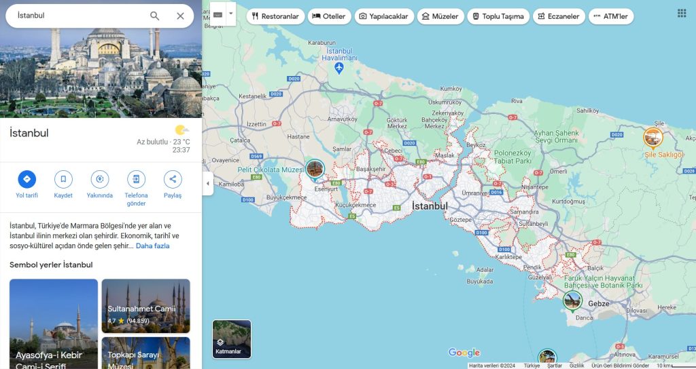
Task: Click the Sembol yerler İstanbul heading
Action: coord(51,265)
